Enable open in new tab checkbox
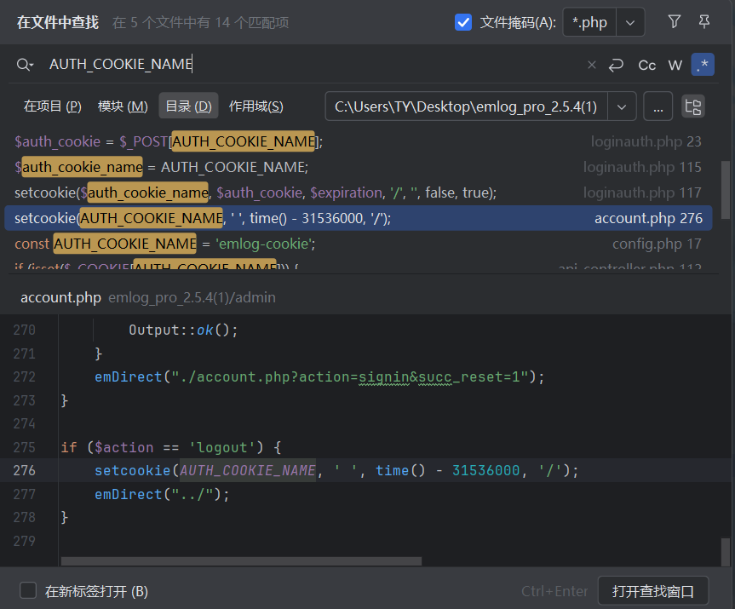Viewport: 735px width, 609px height. [28, 591]
